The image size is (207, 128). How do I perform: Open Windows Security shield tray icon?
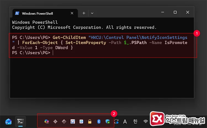point(108,121)
